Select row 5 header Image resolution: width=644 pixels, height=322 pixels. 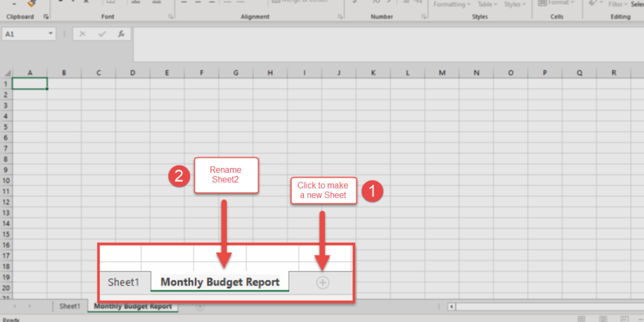pos(6,126)
